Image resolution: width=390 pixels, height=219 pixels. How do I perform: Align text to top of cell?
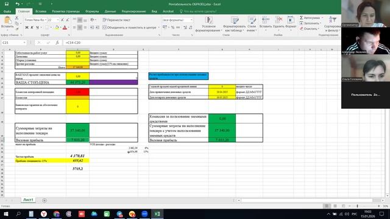click(x=74, y=20)
